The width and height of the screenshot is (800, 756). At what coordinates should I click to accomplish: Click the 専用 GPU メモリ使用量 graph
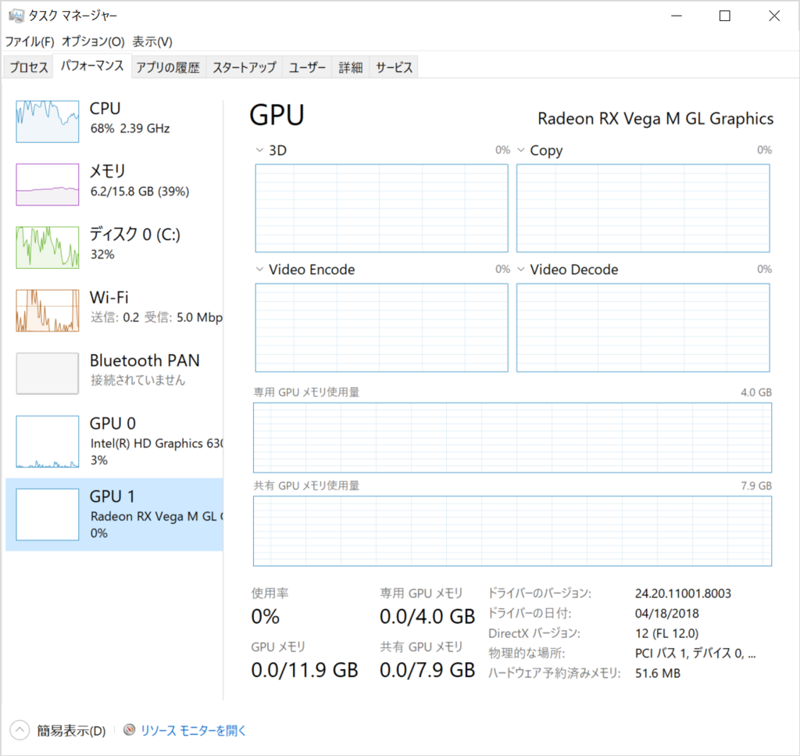(x=512, y=438)
